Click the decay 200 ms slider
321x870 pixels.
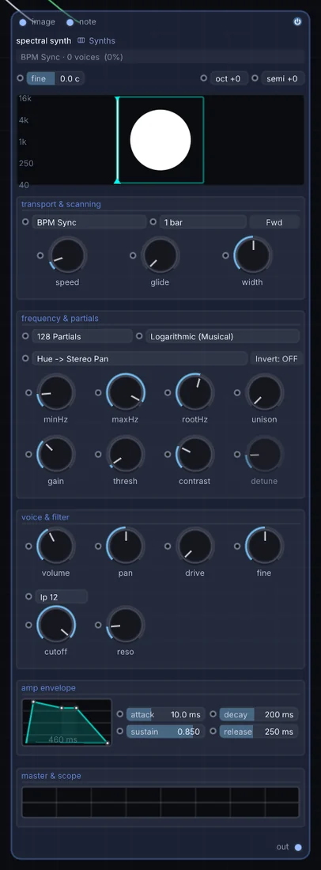(x=259, y=715)
